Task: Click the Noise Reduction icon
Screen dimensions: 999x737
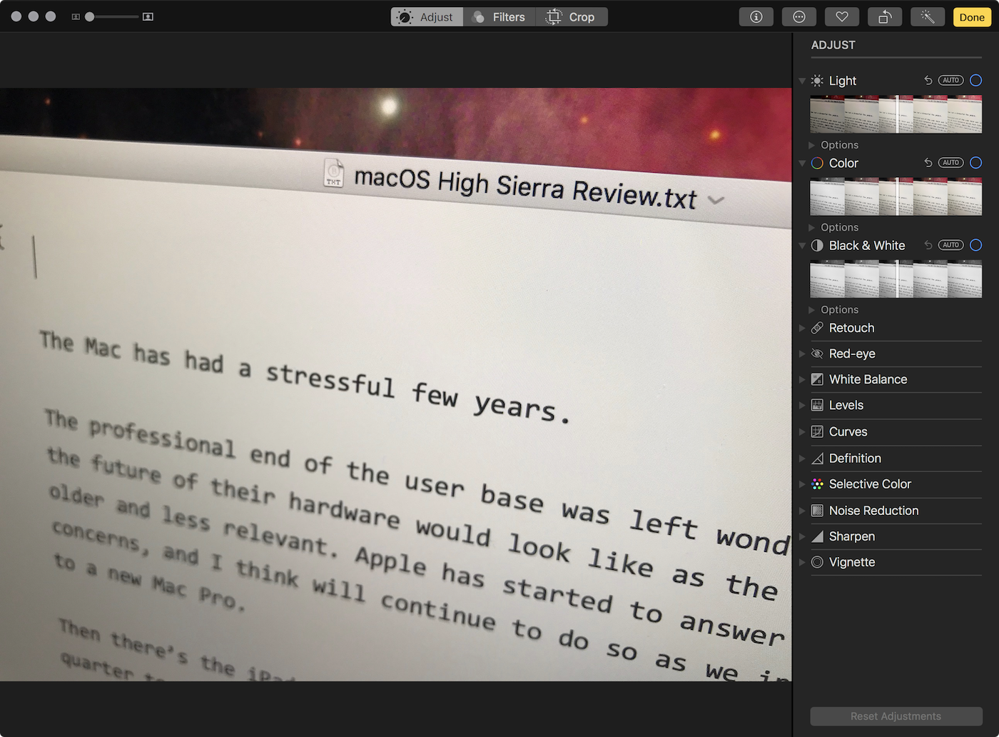Action: pyautogui.click(x=818, y=511)
